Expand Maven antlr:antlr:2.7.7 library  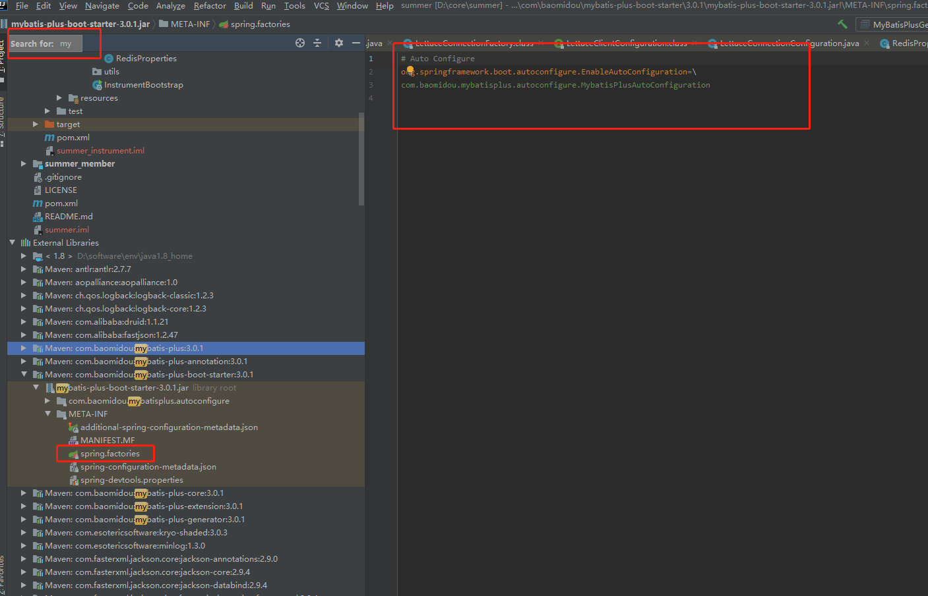(x=24, y=269)
